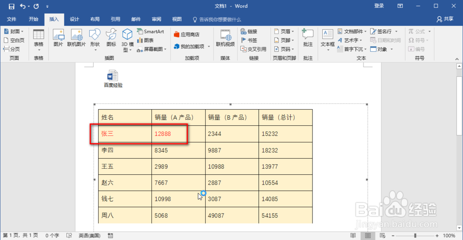Click the zoom slider handle in the status bar
Screen dimensions: 463x240
[x=415, y=235]
